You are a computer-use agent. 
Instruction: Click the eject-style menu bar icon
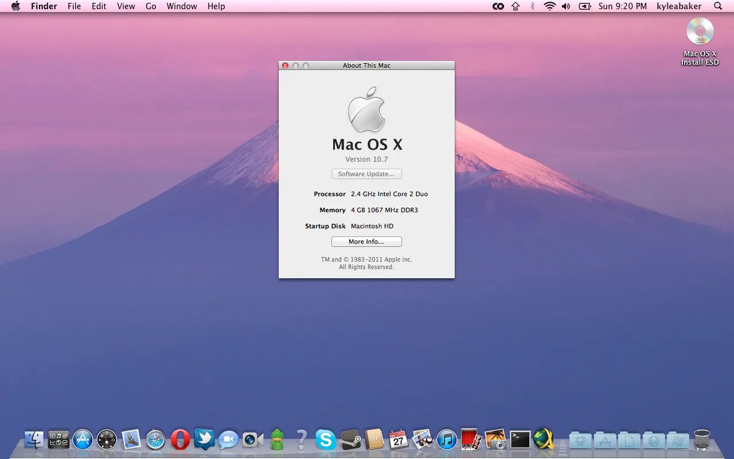516,6
